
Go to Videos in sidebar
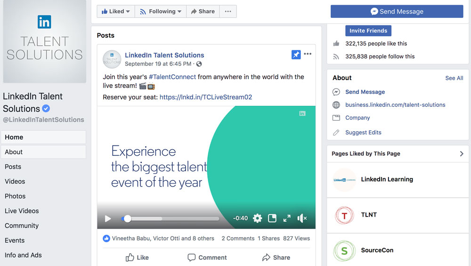[x=15, y=181]
